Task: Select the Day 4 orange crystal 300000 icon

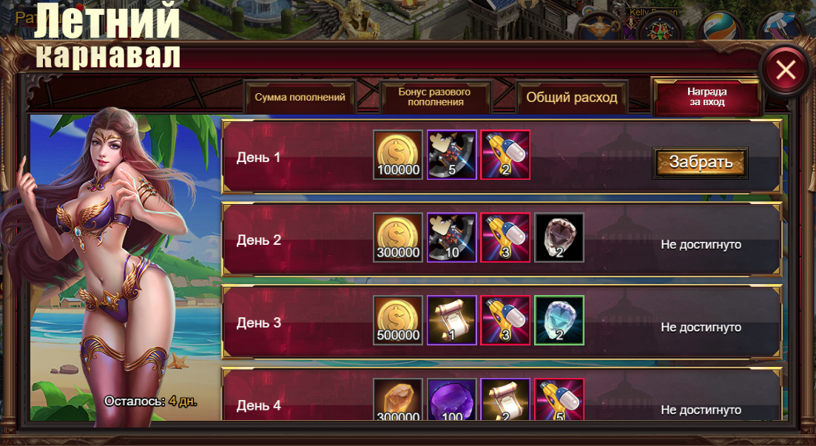Action: pyautogui.click(x=398, y=399)
